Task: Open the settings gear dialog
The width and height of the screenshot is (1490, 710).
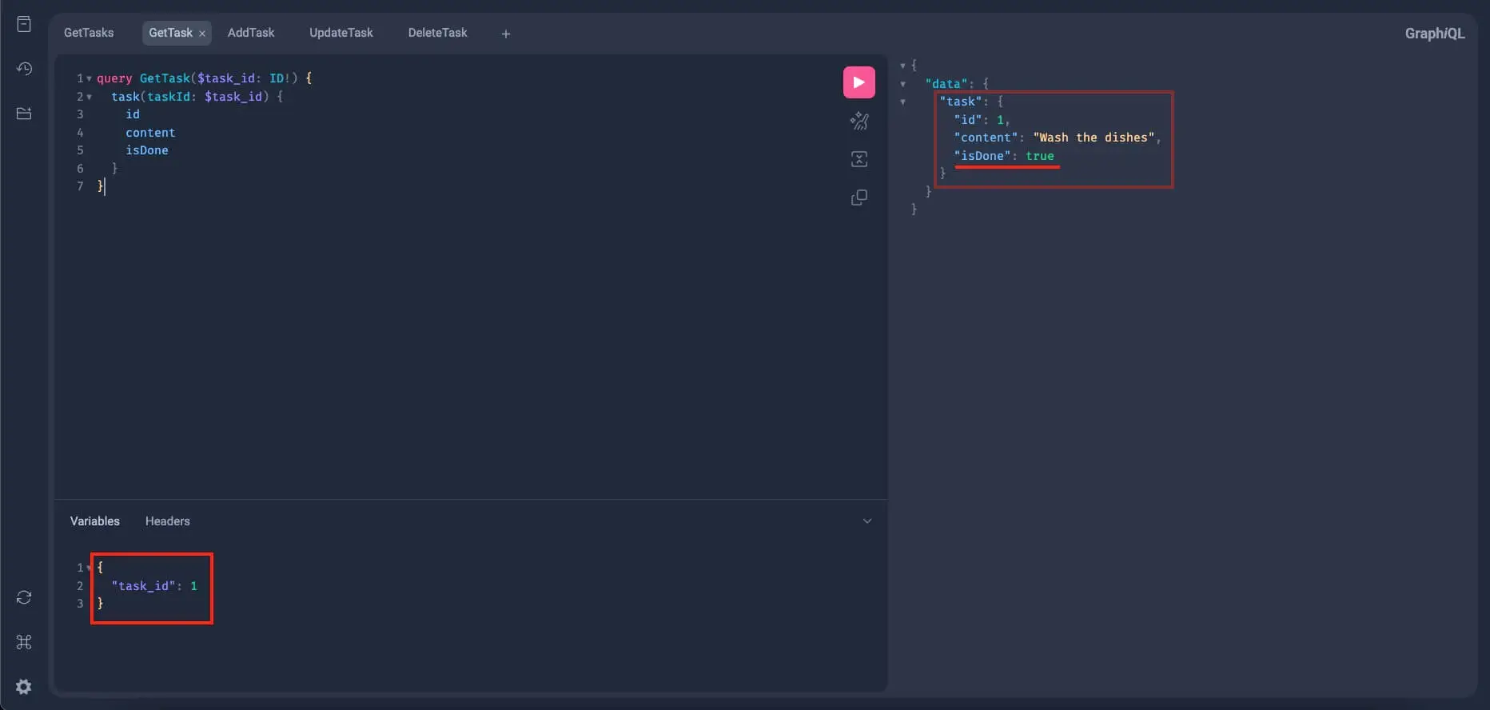Action: coord(24,687)
